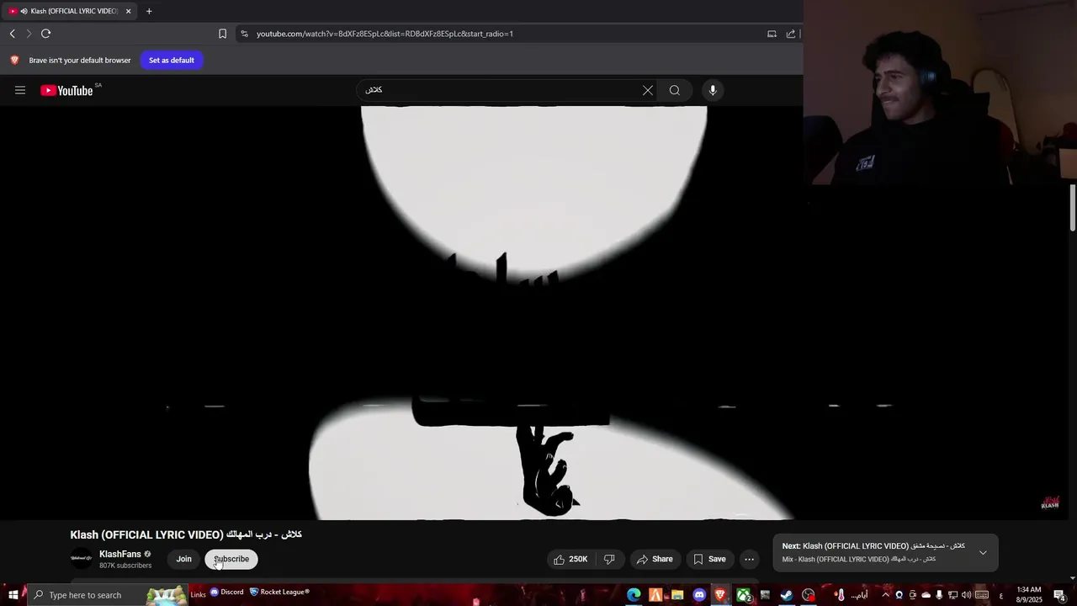Image resolution: width=1077 pixels, height=606 pixels.
Task: Open volume control in system tray
Action: point(966,595)
